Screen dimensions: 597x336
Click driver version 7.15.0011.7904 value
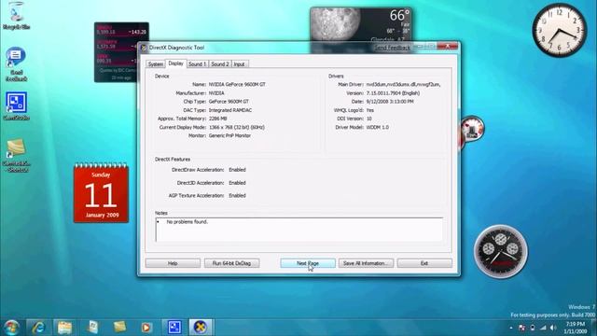click(393, 93)
